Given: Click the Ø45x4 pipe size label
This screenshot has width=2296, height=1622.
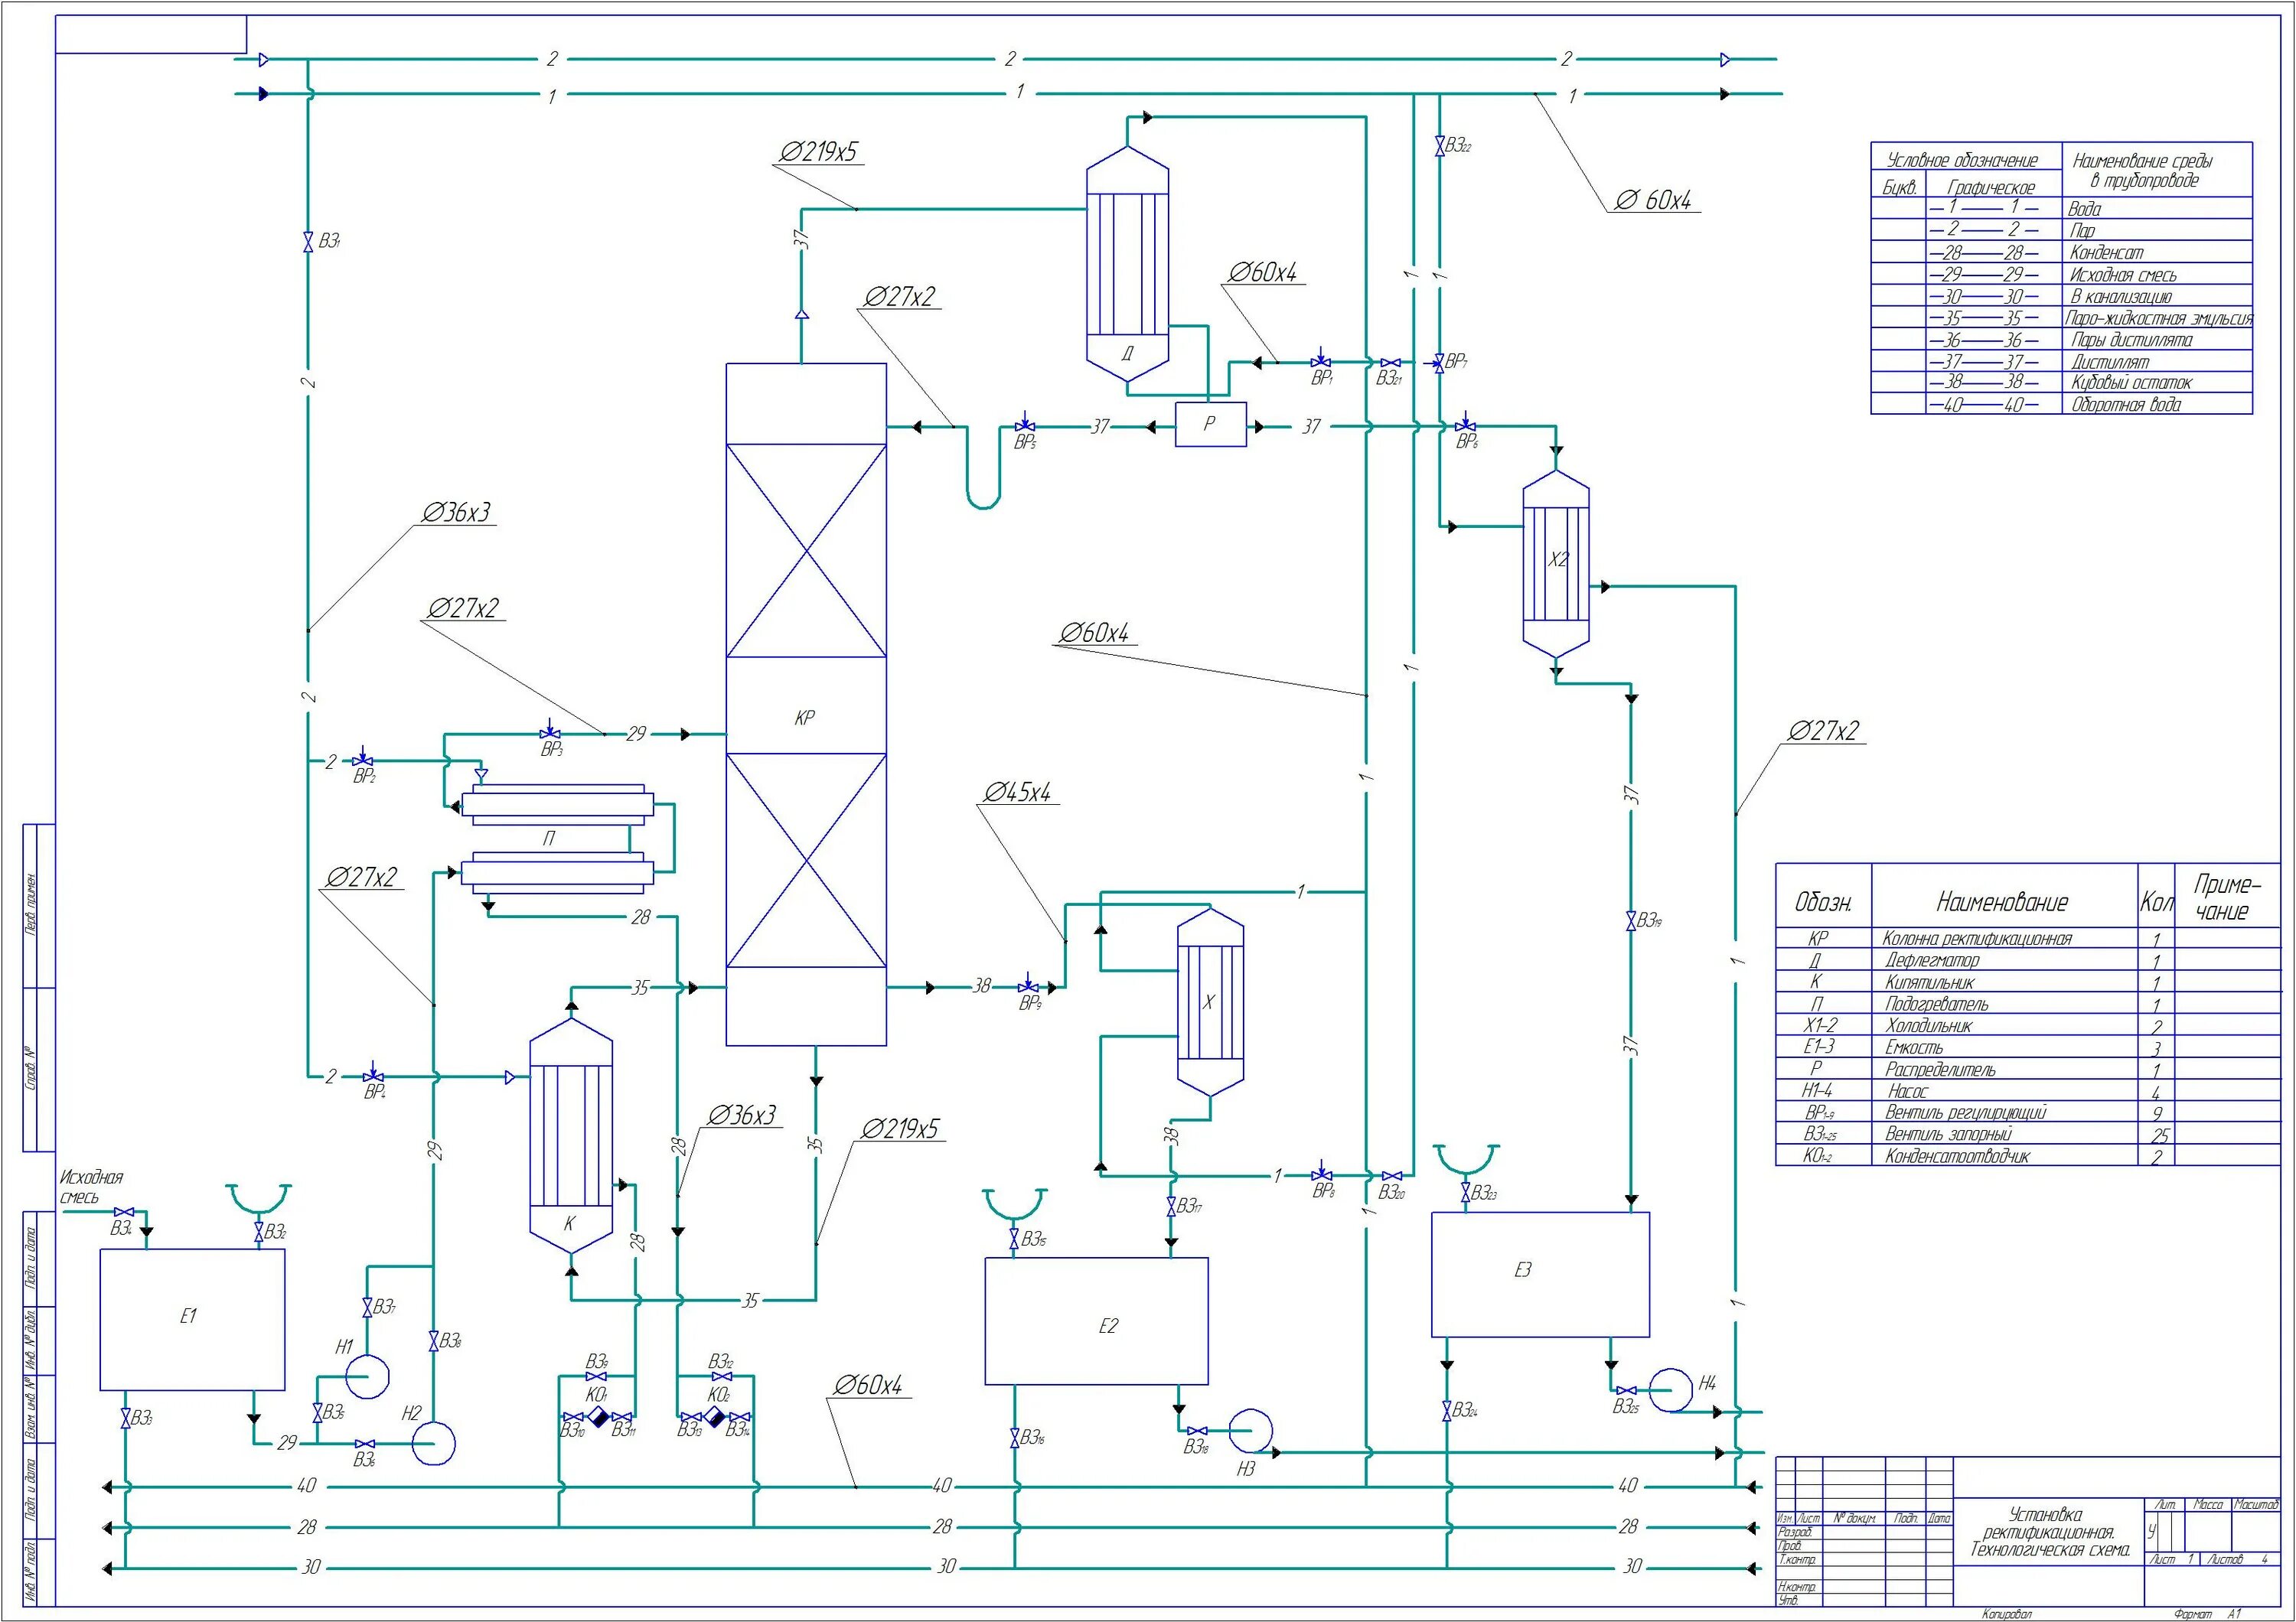Looking at the screenshot, I should coord(1017,793).
